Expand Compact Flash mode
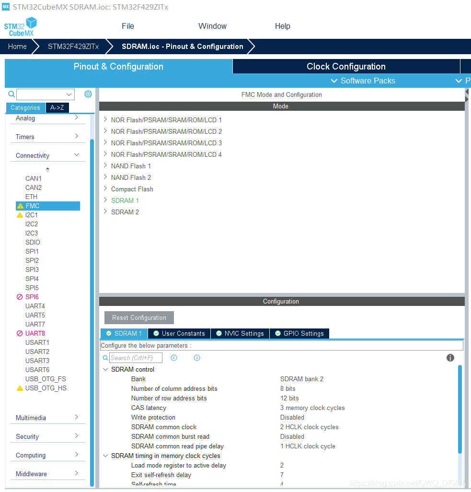This screenshot has width=471, height=492. tap(105, 188)
